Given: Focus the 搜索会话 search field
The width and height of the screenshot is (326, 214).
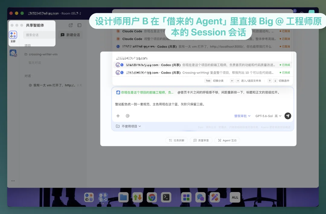Looking at the screenshot, I should coord(39,35).
